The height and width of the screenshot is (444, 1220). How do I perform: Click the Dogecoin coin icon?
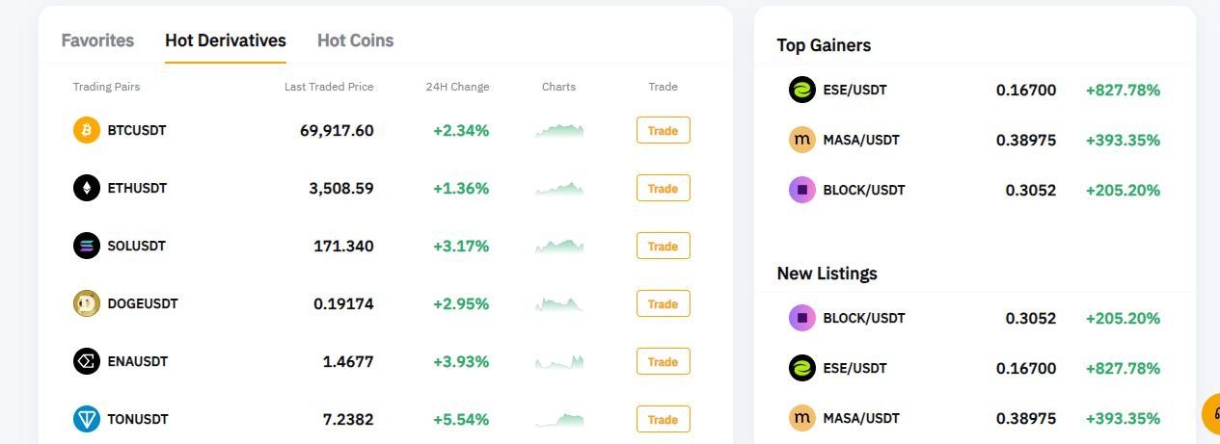coord(87,303)
